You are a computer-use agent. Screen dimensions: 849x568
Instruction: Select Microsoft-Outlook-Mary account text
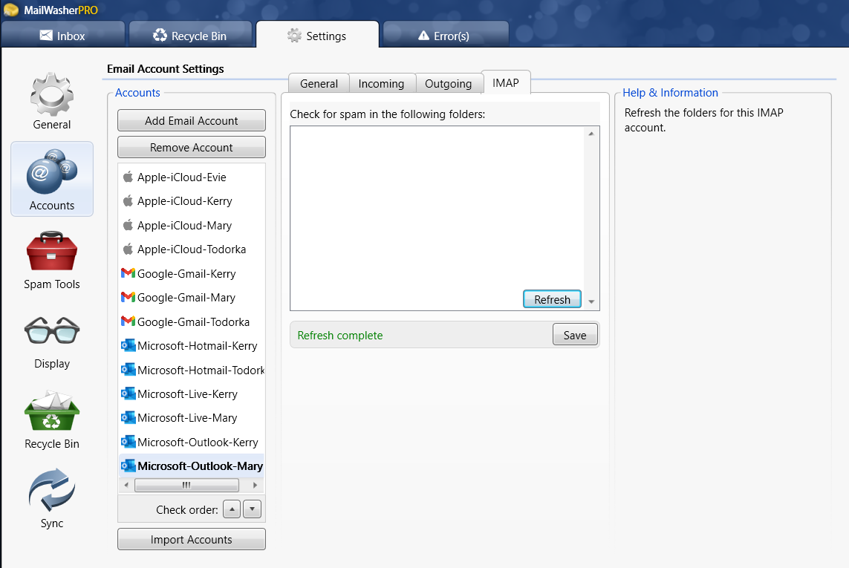point(201,466)
